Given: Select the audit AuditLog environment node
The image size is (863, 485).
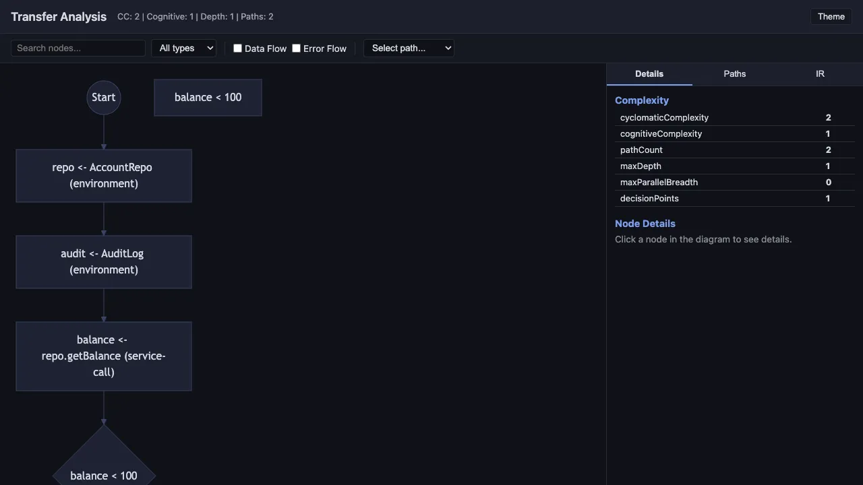Looking at the screenshot, I should tap(103, 261).
